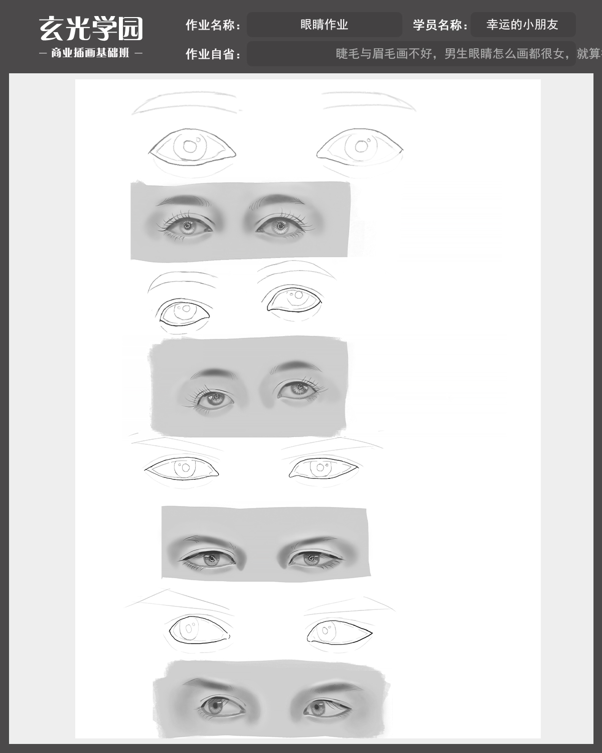Click the 作业自省 label
602x753 pixels.
point(213,54)
